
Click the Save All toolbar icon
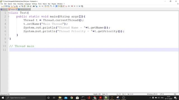[x=9, y=6]
